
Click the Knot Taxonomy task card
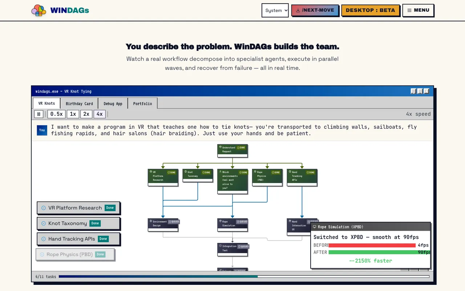pos(78,223)
